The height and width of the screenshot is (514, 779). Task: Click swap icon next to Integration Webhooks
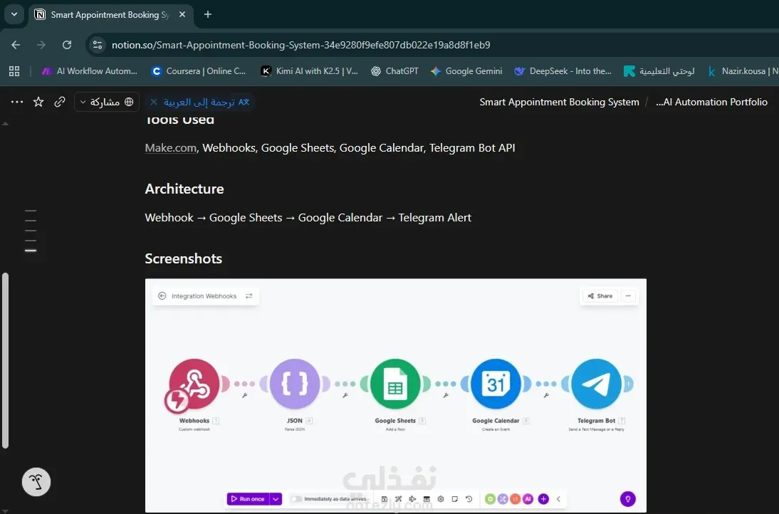click(x=249, y=296)
